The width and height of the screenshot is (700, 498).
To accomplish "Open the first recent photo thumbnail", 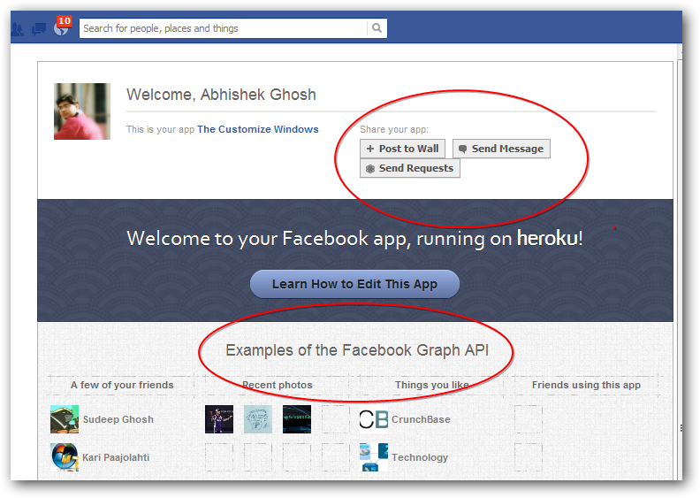I will (x=219, y=419).
